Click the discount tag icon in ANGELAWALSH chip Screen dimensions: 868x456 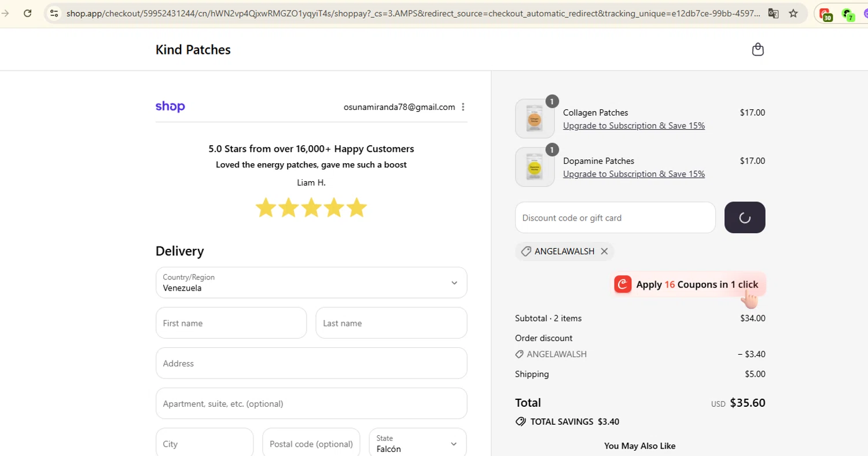(526, 251)
